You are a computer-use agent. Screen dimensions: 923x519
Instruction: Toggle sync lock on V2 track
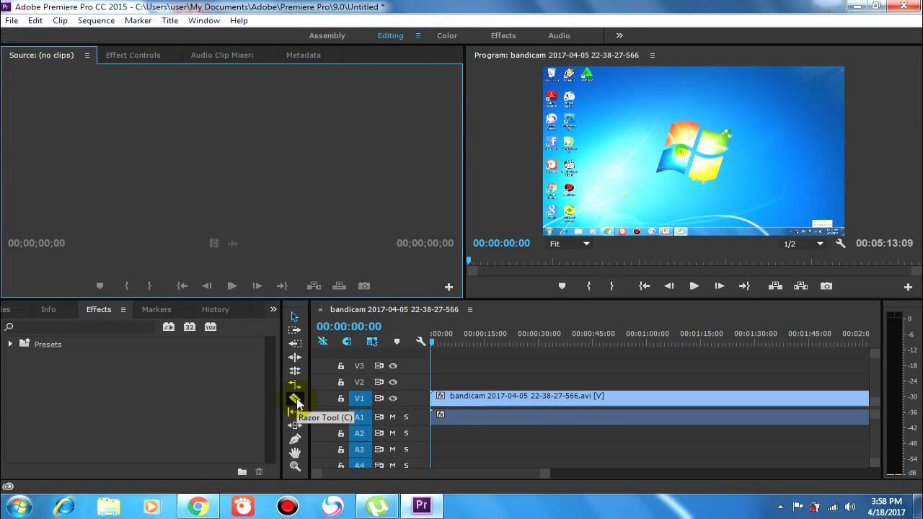click(x=379, y=382)
